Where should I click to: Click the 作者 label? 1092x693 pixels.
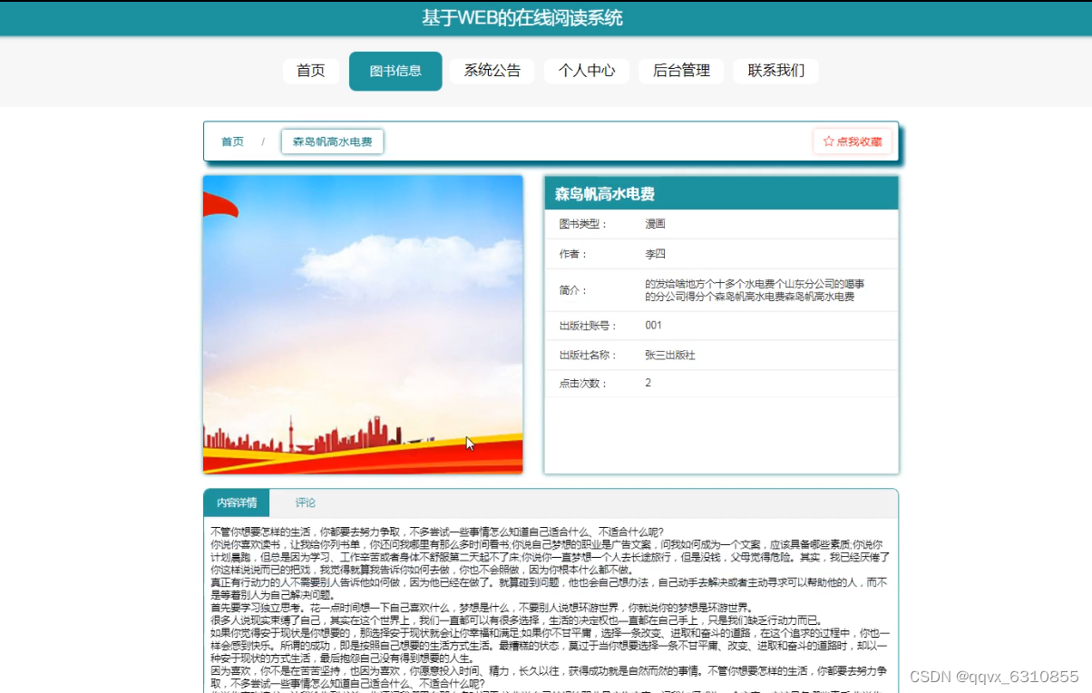coord(573,254)
